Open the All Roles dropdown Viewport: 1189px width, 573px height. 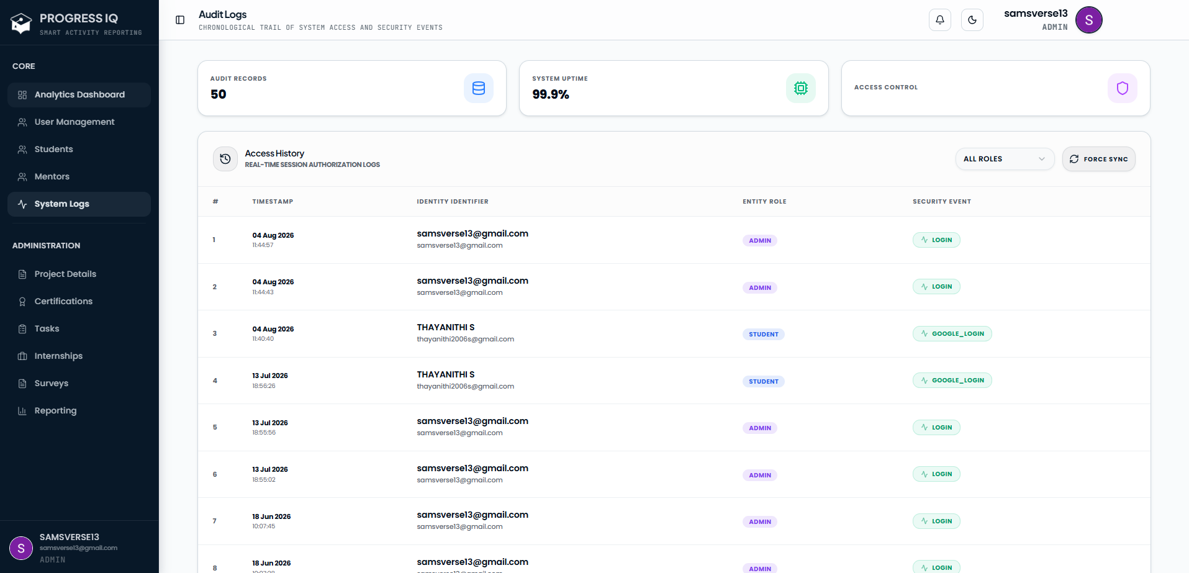tap(1005, 159)
